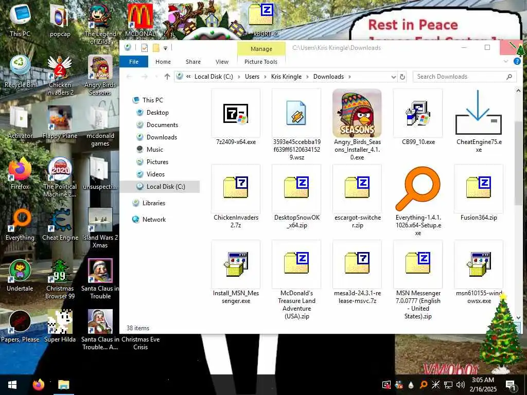Click Firefox in the taskbar
Viewport: 527px width, 395px height.
click(39, 385)
